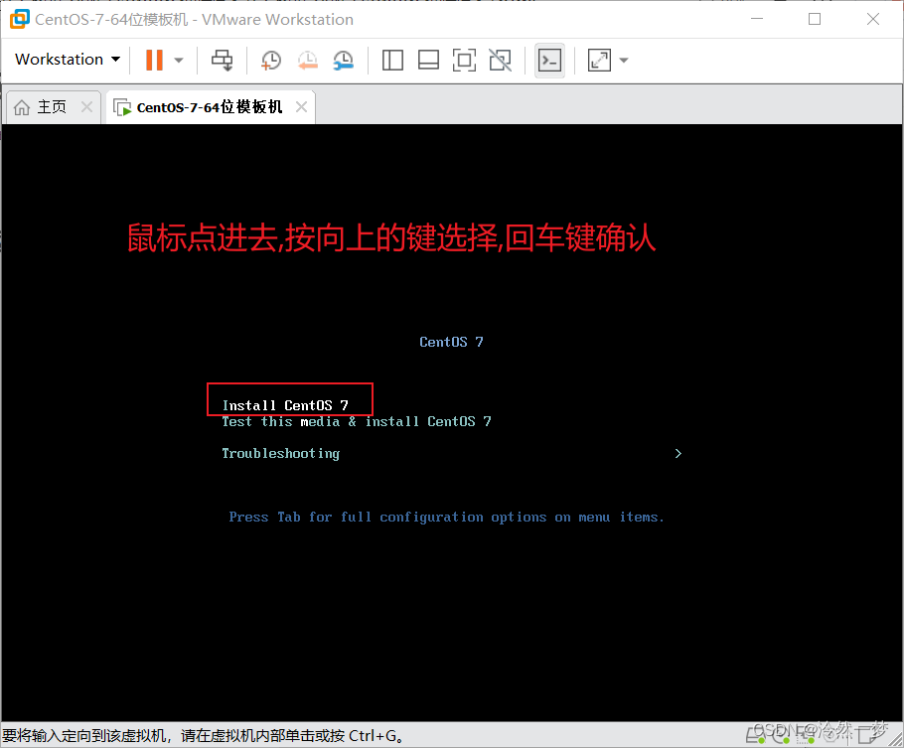Click the VMware Workstation title icon
904x748 pixels.
click(x=19, y=19)
